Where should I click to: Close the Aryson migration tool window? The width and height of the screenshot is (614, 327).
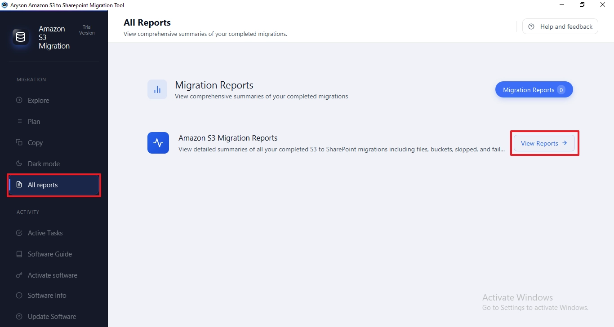(603, 5)
